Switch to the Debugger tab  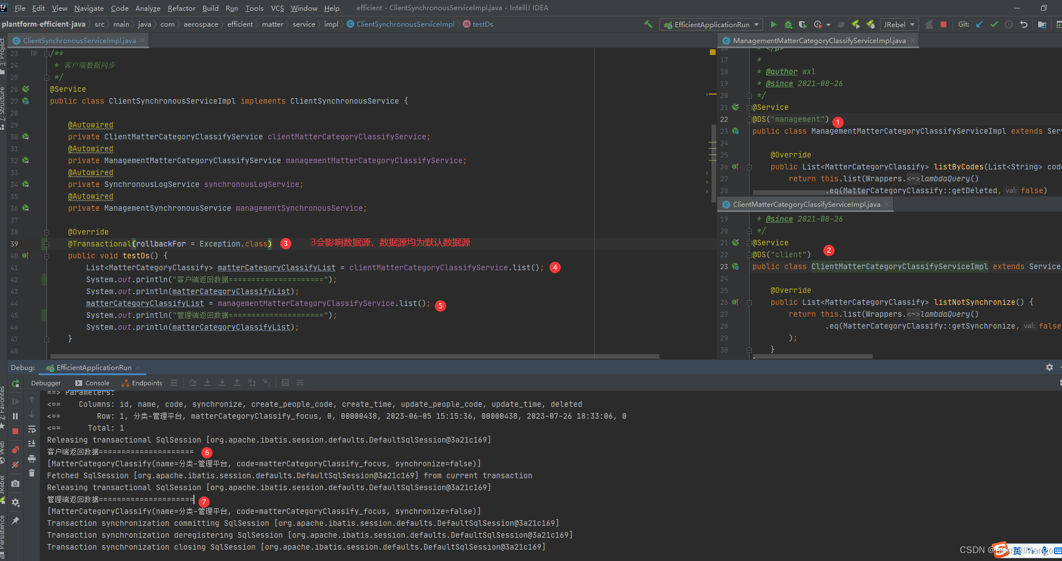(46, 383)
